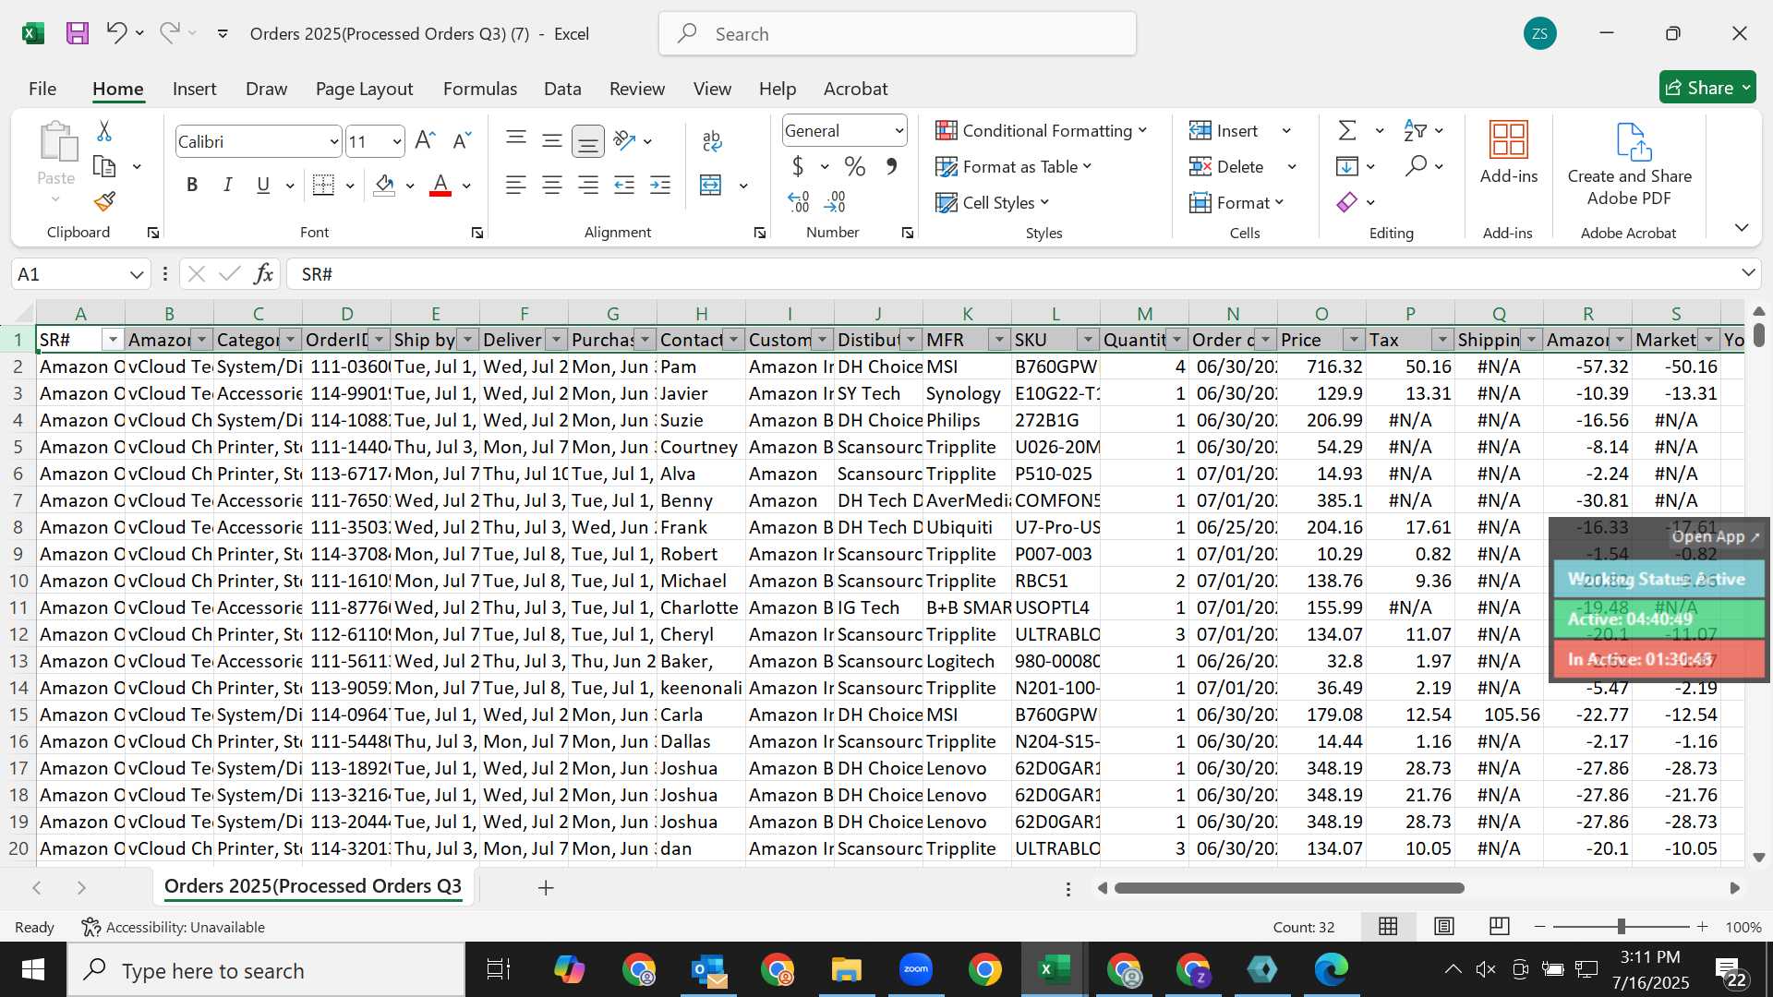Decrease font size with the small A icon

pos(462,140)
